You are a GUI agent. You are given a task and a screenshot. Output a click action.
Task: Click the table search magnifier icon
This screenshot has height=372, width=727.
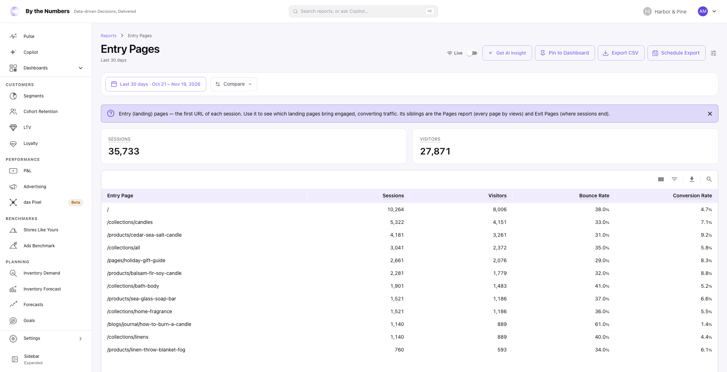tap(709, 179)
